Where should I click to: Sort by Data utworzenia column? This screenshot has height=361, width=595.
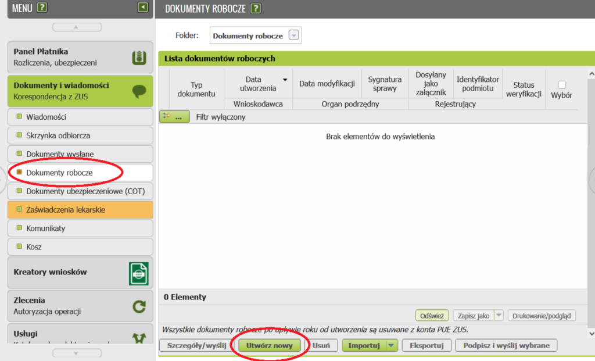tap(257, 84)
